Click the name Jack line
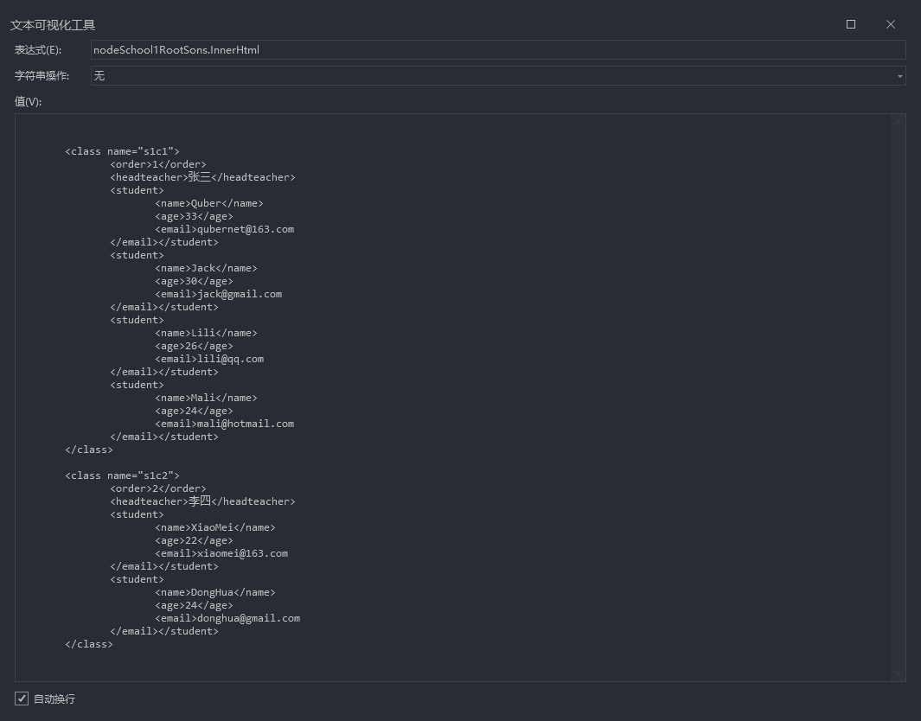This screenshot has height=721, width=921. click(206, 268)
